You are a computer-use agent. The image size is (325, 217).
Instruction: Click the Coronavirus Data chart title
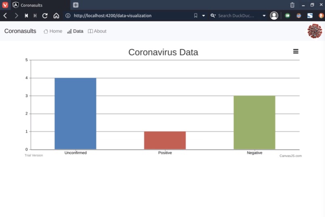click(x=163, y=52)
